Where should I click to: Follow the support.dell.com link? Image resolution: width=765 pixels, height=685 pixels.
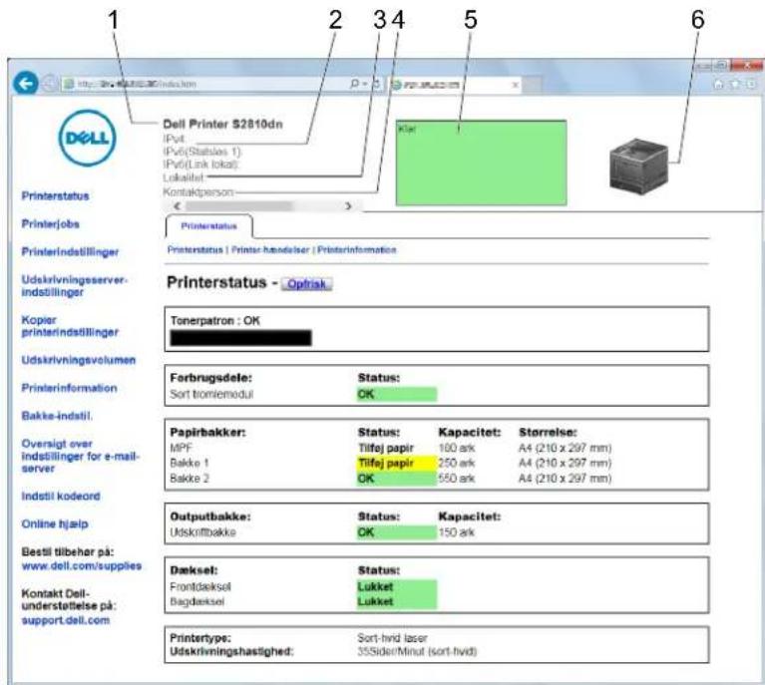pos(66,620)
